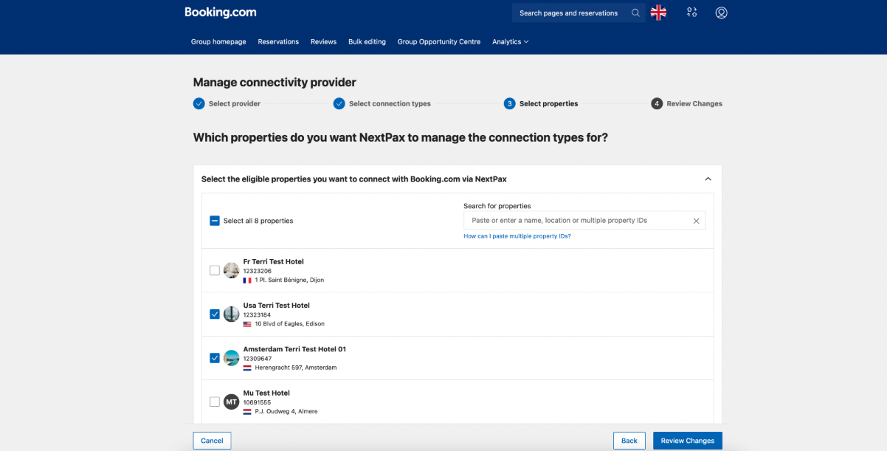This screenshot has height=451, width=887.
Task: Check the Mu Test Hotel checkbox
Action: click(215, 402)
